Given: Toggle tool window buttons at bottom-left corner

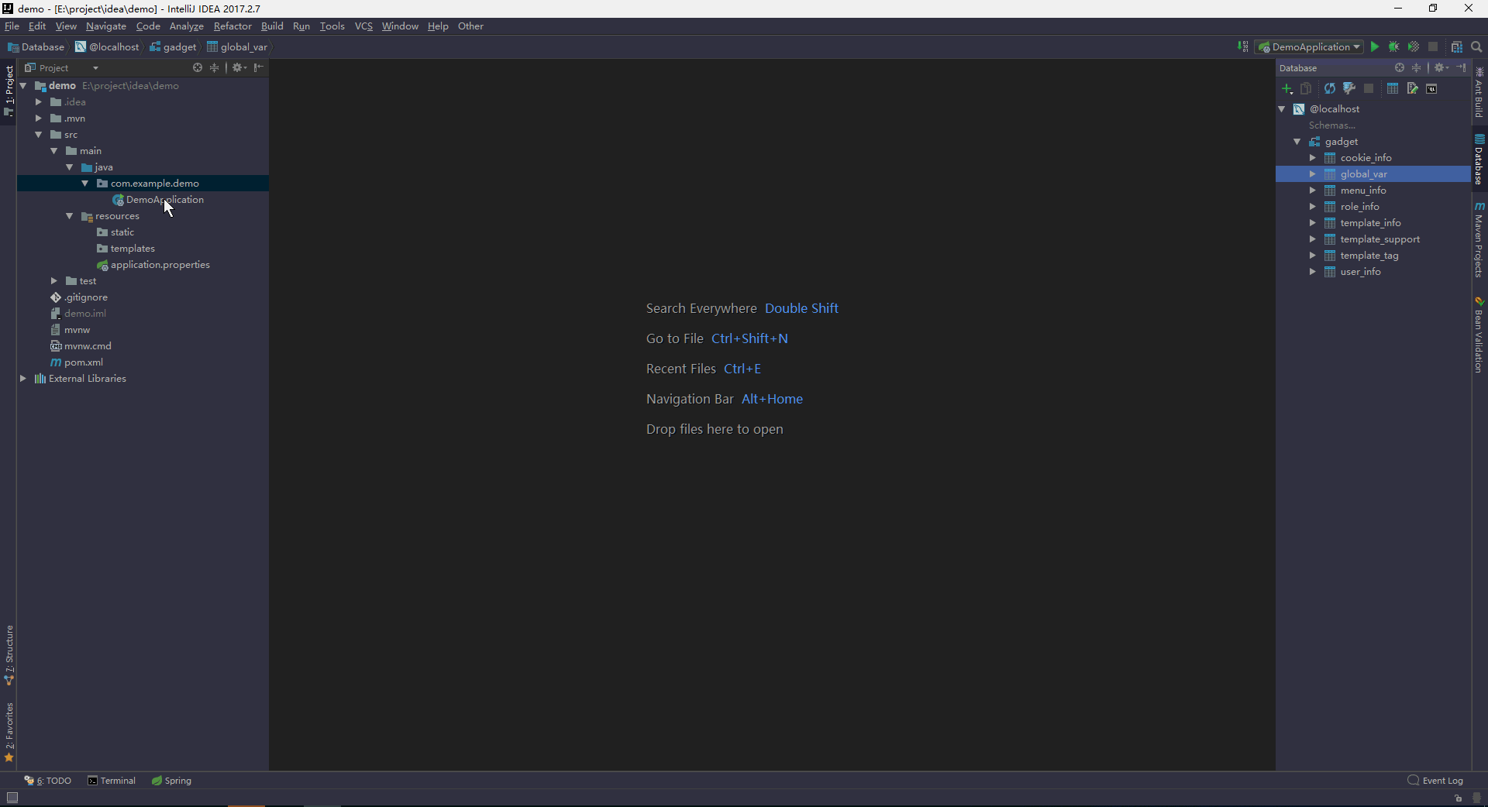Looking at the screenshot, I should click(12, 798).
